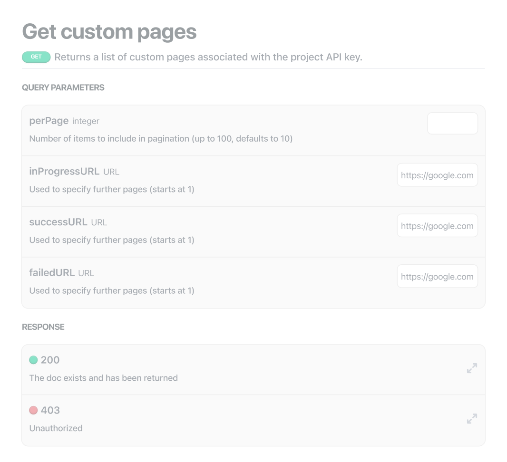
Task: Focus the perPage input field
Action: (452, 124)
